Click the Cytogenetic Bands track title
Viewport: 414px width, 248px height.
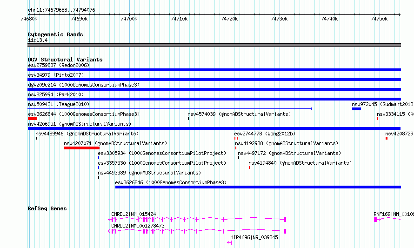coord(55,34)
